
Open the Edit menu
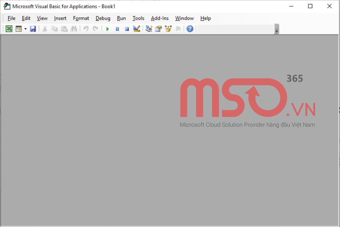[x=26, y=18]
